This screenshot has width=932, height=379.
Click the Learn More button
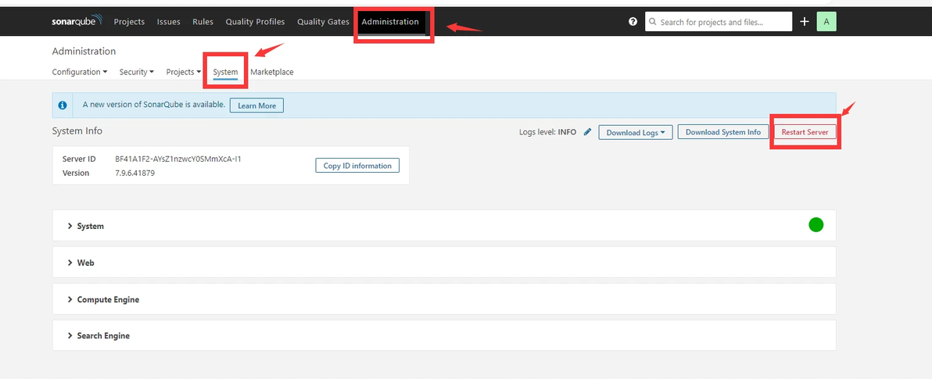256,105
